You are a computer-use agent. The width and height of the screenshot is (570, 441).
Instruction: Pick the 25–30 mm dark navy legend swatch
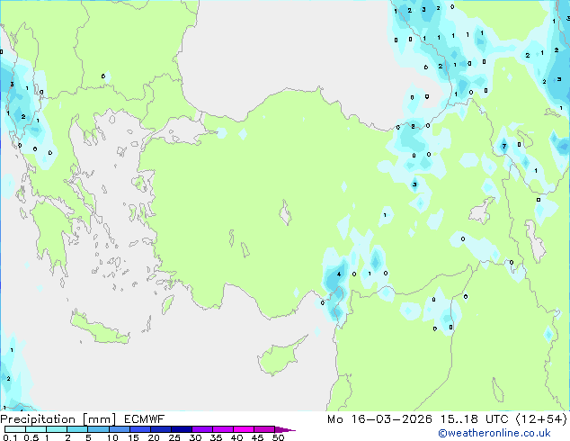tap(182, 429)
